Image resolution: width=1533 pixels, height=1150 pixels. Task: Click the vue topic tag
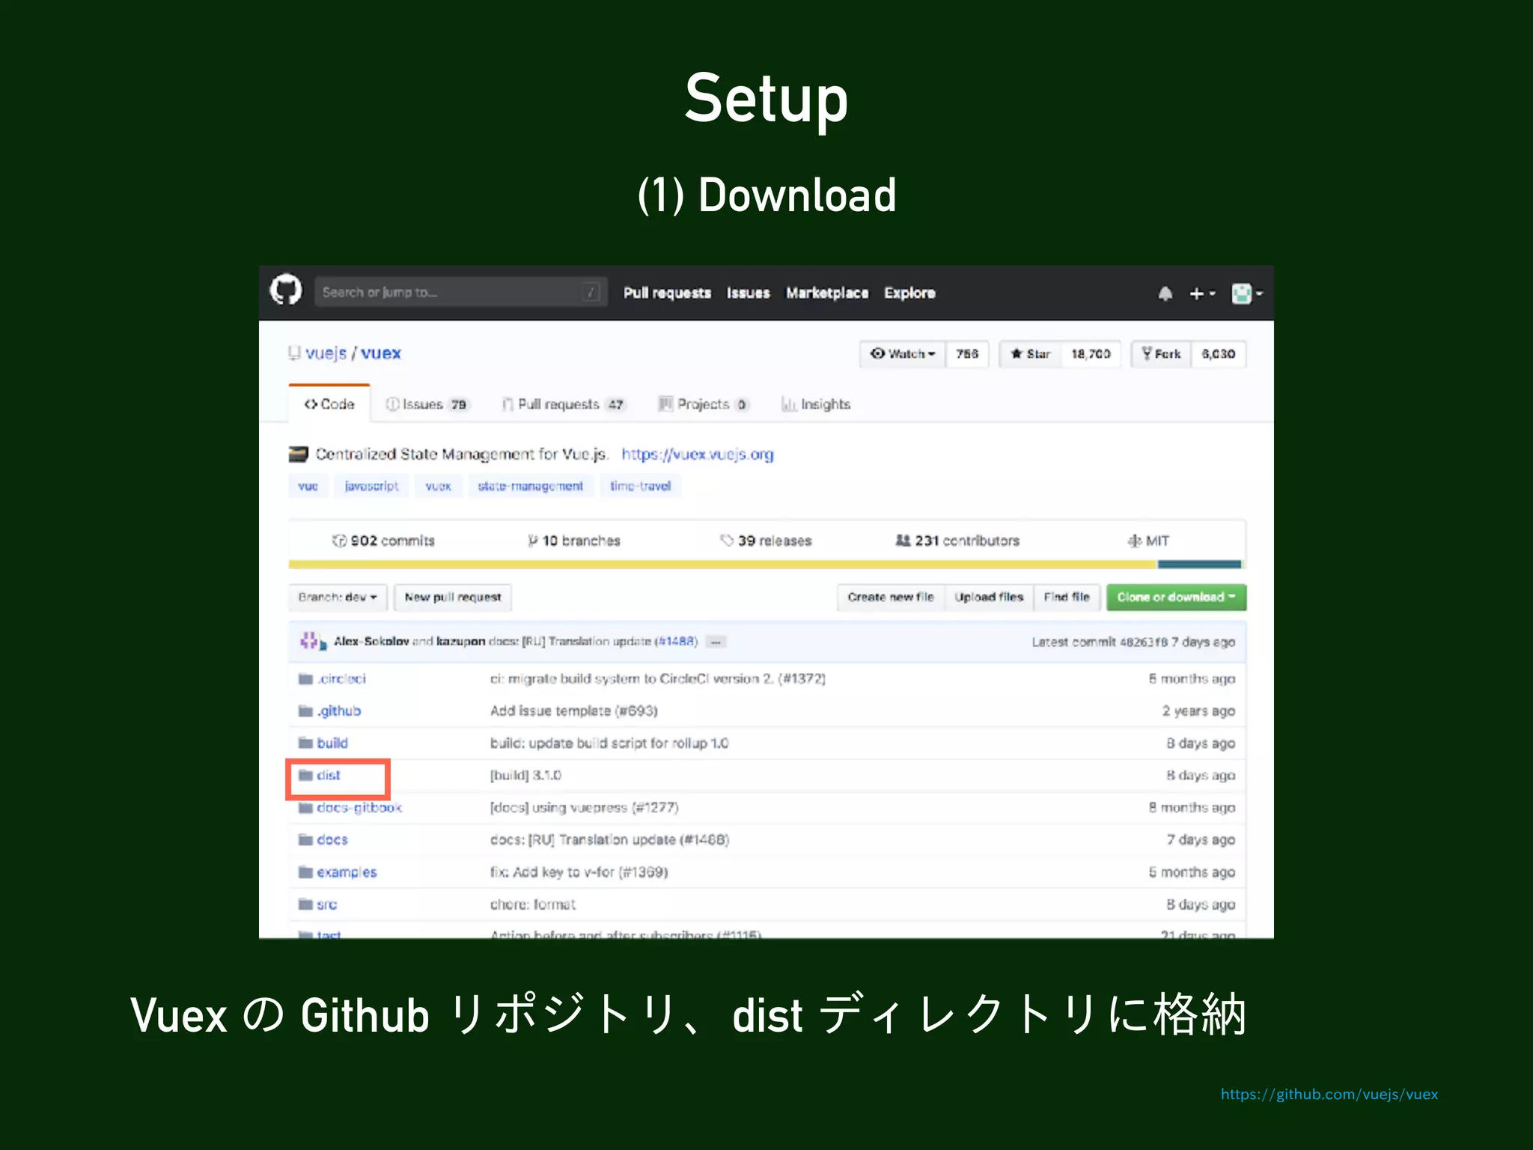(x=308, y=486)
